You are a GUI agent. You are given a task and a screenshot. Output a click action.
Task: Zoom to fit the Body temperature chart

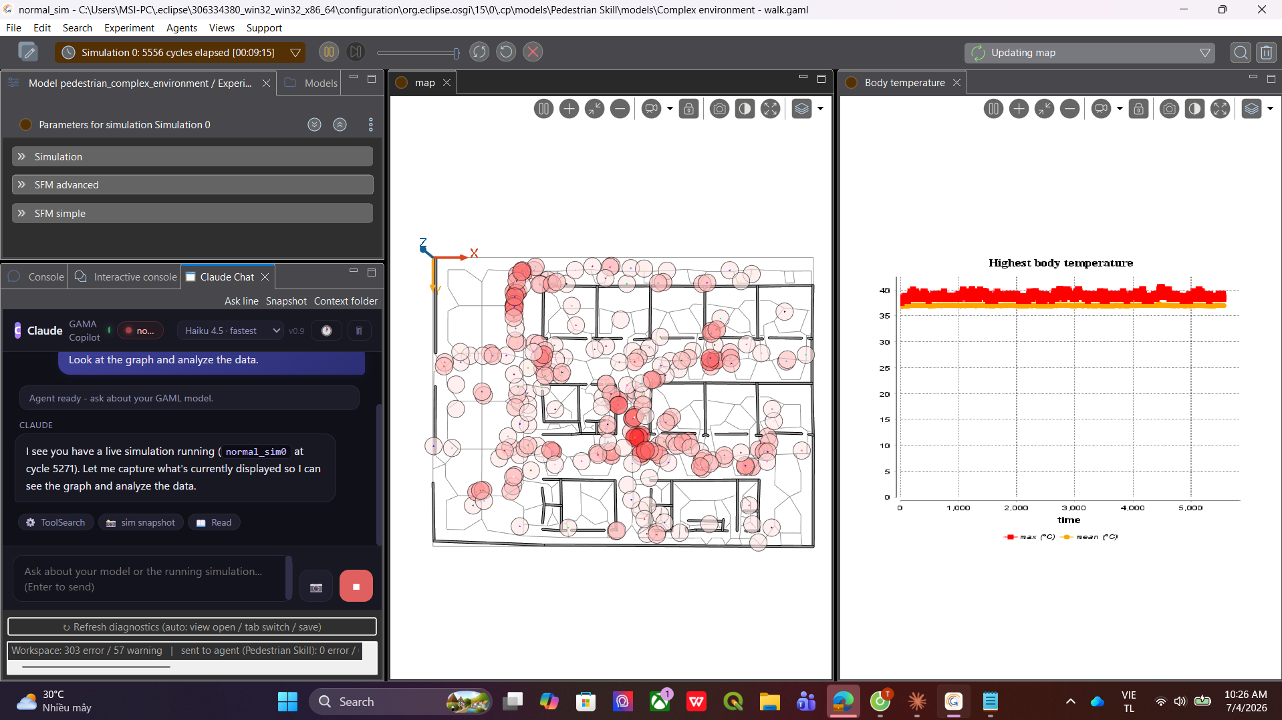point(1044,109)
